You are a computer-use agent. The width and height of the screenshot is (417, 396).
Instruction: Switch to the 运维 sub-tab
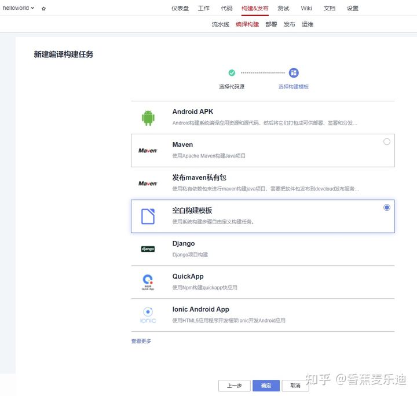308,24
